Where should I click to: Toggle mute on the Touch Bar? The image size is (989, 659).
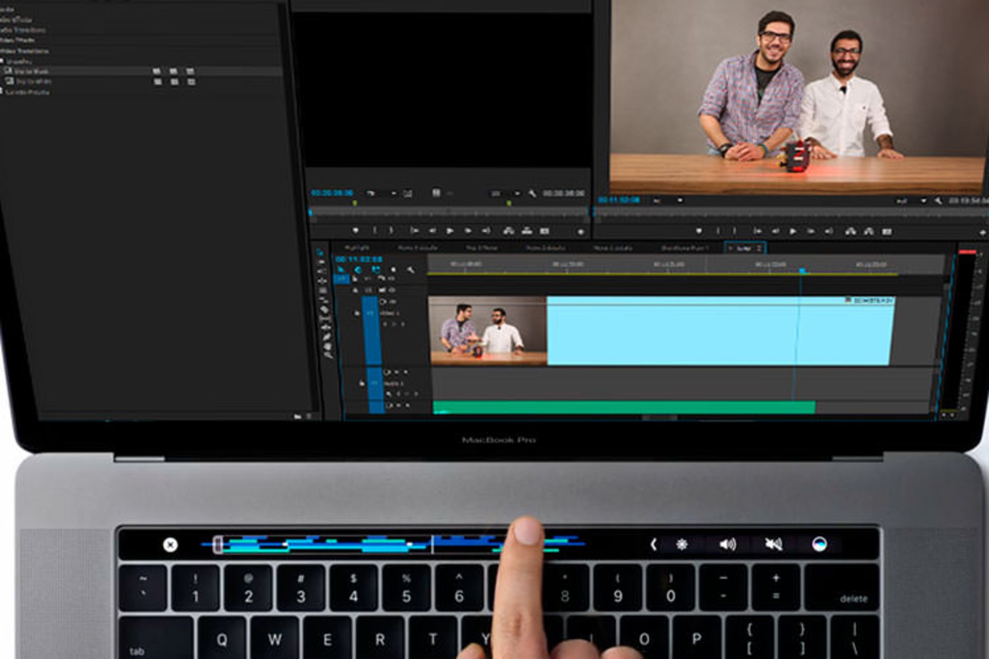click(773, 544)
